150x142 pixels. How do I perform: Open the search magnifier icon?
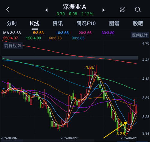pos(138,10)
